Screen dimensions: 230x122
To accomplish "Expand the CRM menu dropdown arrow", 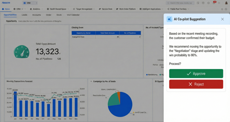I will [x=25, y=9].
